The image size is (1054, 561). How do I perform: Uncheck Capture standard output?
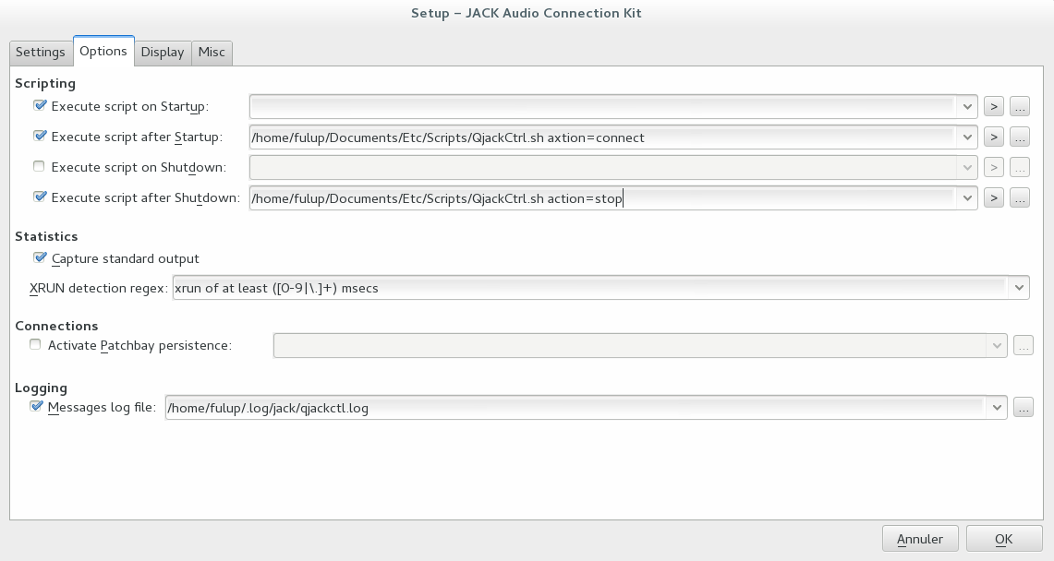[x=40, y=258]
